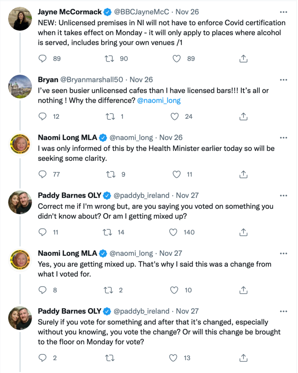View Paddy Barnes OLY profile from display name
Viewport: 298px width, 373px height.
pos(70,196)
